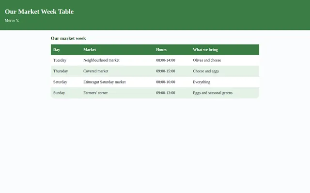
Task: Select the 'Everything' cell
Action: 225,82
